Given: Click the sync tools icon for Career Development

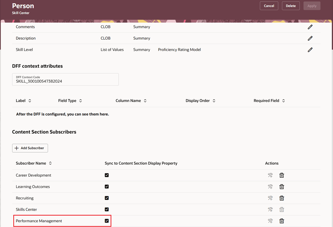Looking at the screenshot, I should pyautogui.click(x=270, y=175).
